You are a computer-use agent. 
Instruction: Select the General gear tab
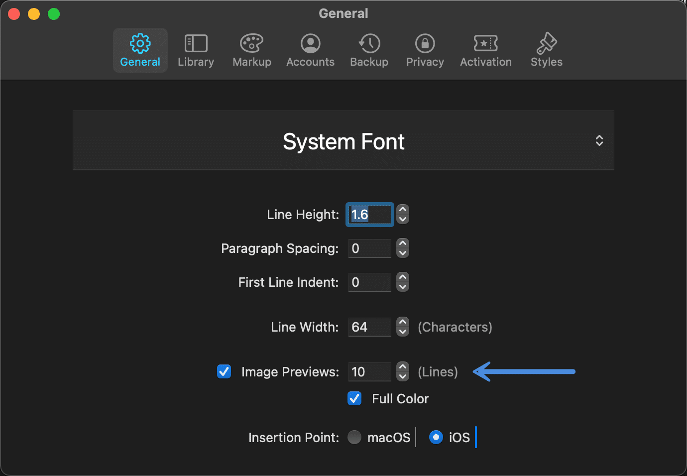pyautogui.click(x=140, y=50)
